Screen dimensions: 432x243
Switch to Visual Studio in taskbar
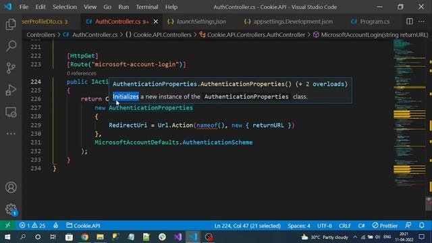(178, 237)
